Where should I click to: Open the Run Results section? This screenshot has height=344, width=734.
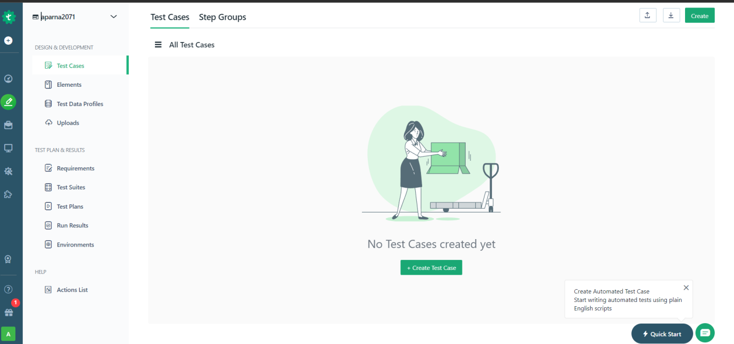point(71,225)
